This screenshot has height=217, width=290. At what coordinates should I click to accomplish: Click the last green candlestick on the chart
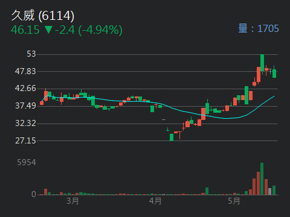(x=274, y=74)
